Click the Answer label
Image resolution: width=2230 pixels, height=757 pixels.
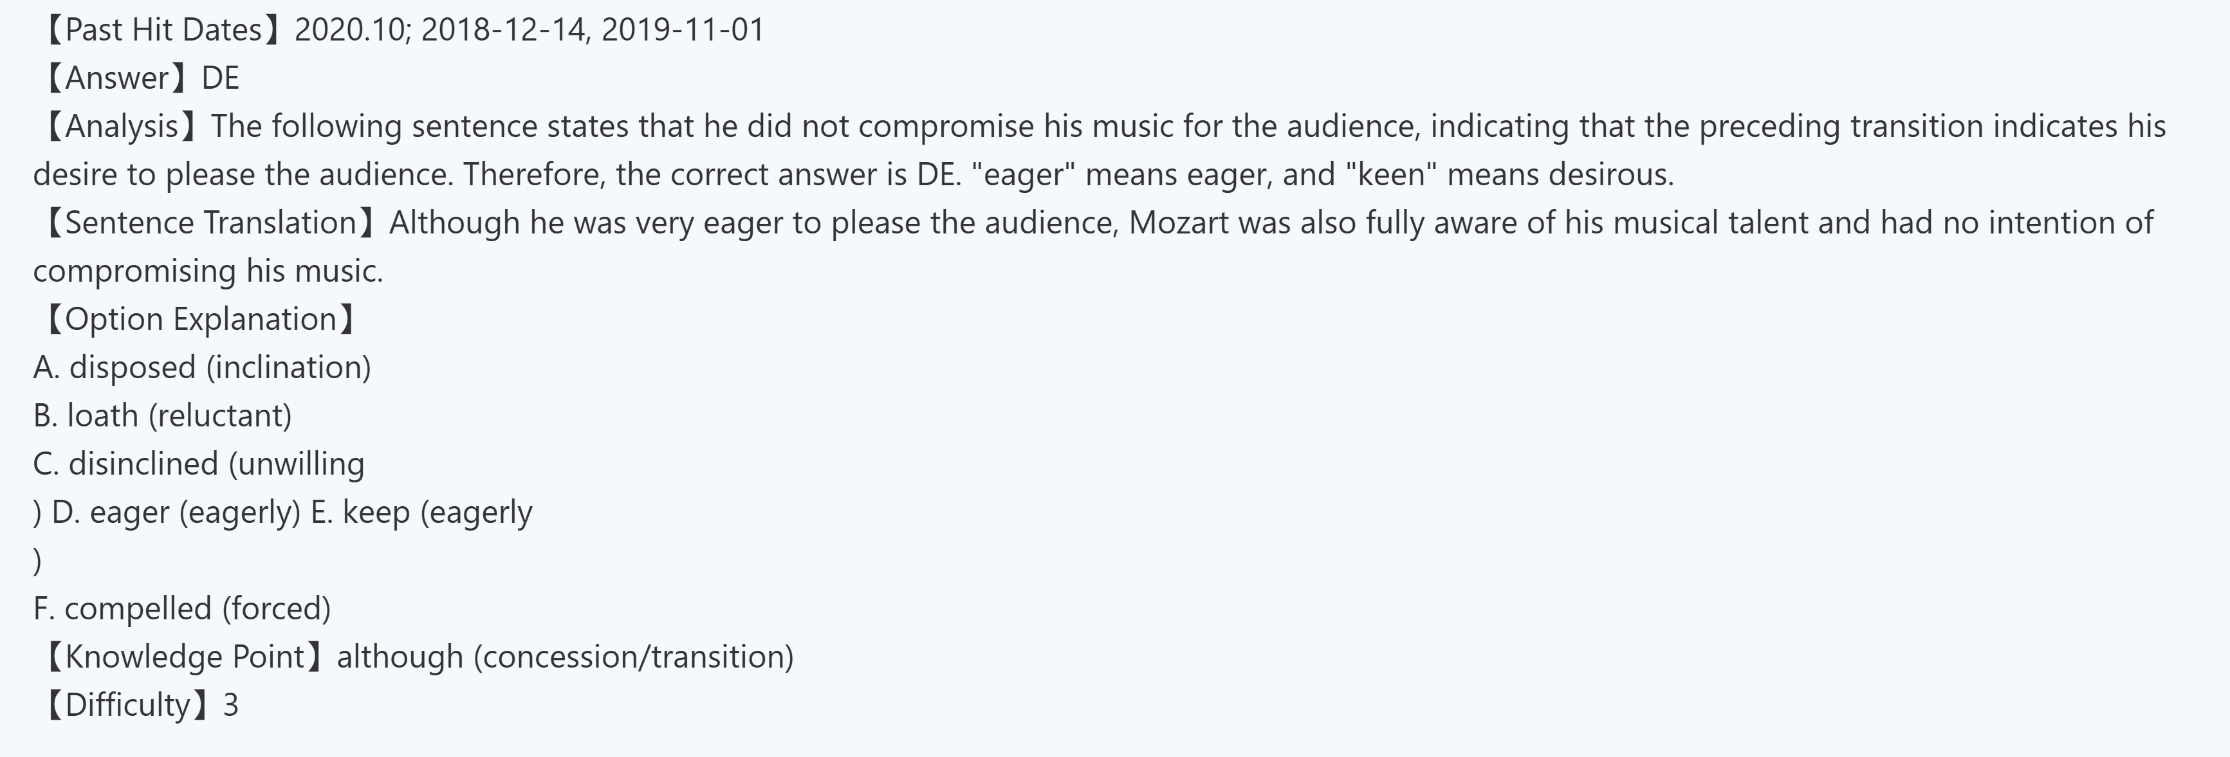(x=116, y=78)
